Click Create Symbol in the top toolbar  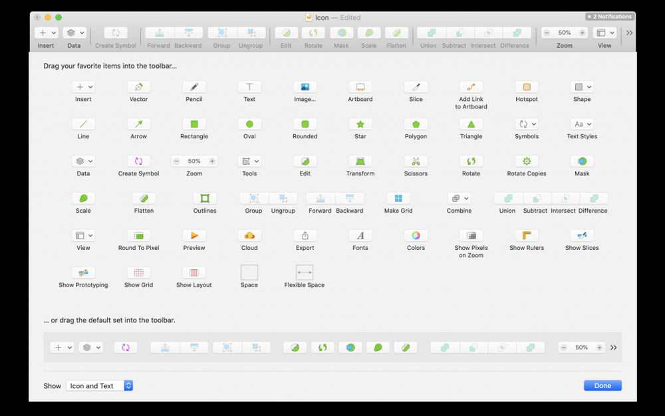point(116,33)
